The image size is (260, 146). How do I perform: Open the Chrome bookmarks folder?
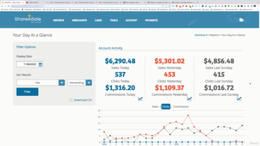tap(5, 10)
